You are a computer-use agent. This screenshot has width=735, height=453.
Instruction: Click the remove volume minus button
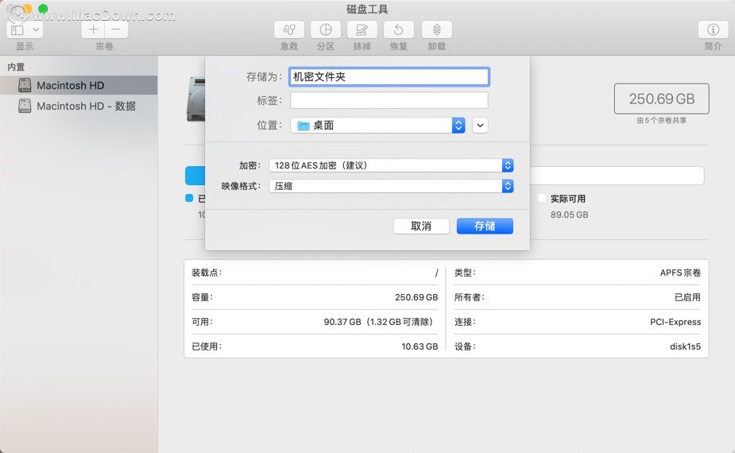116,30
